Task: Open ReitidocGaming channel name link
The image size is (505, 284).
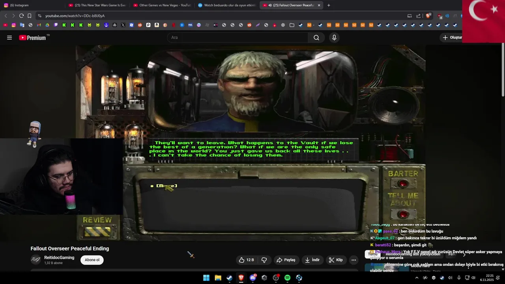Action: pyautogui.click(x=59, y=258)
